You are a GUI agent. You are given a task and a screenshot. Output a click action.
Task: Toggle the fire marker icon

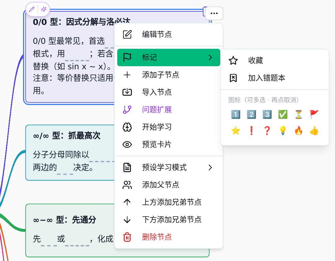pos(298,130)
